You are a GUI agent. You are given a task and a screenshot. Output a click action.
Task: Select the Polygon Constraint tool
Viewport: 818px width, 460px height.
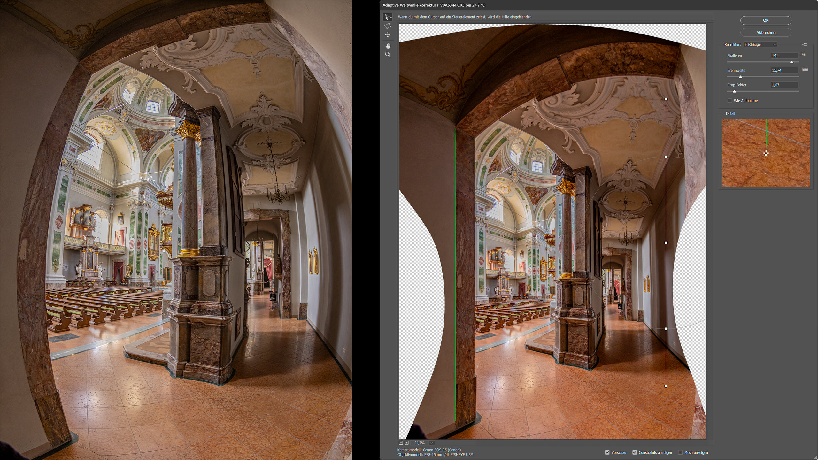click(387, 26)
